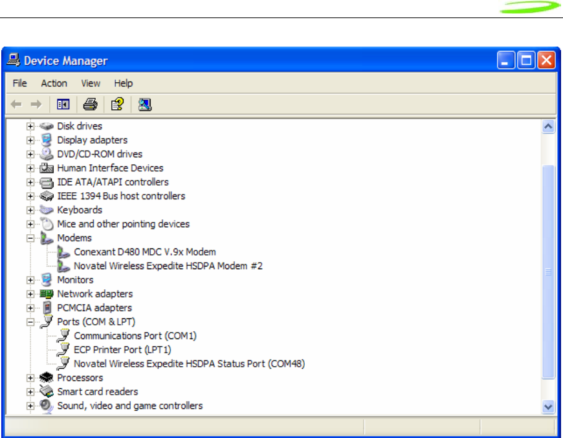Click the Monitors icon
This screenshot has height=438, width=563.
[x=47, y=280]
